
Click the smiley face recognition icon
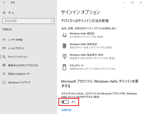pyautogui.click(x=65, y=35)
